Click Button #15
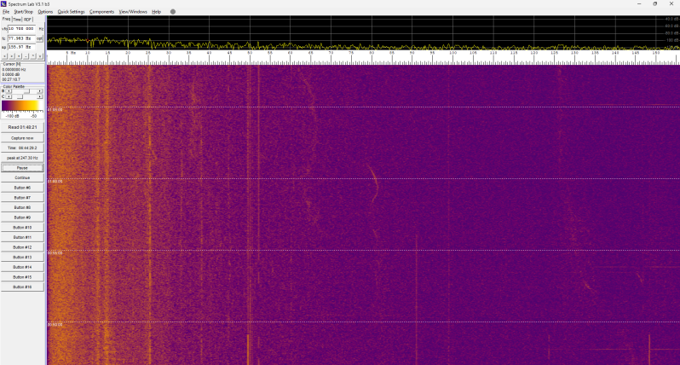 click(x=22, y=277)
